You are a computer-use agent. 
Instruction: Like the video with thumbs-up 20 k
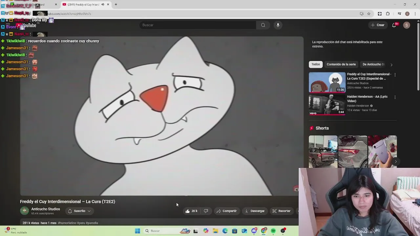click(x=191, y=211)
